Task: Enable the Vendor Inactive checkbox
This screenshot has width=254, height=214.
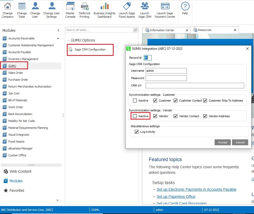Action: pyautogui.click(x=135, y=116)
